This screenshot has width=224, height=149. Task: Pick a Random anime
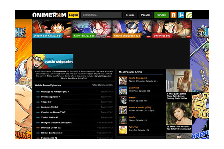coord(161,15)
